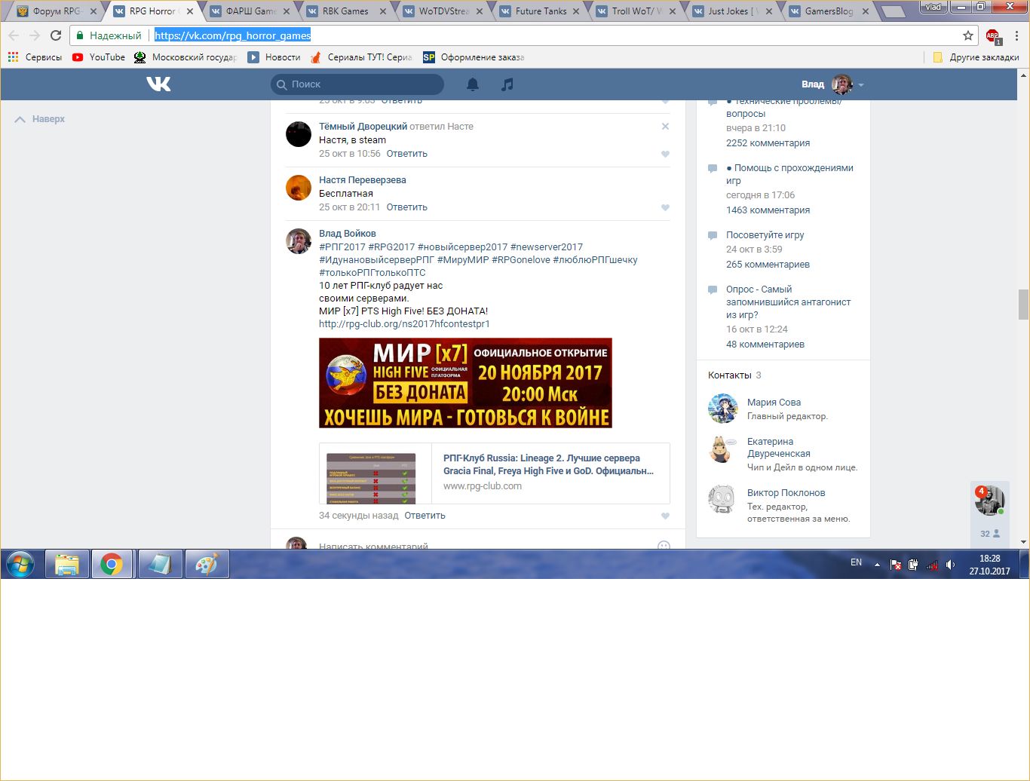The height and width of the screenshot is (781, 1030).
Task: Show hidden tray icons arrow
Action: tap(877, 565)
